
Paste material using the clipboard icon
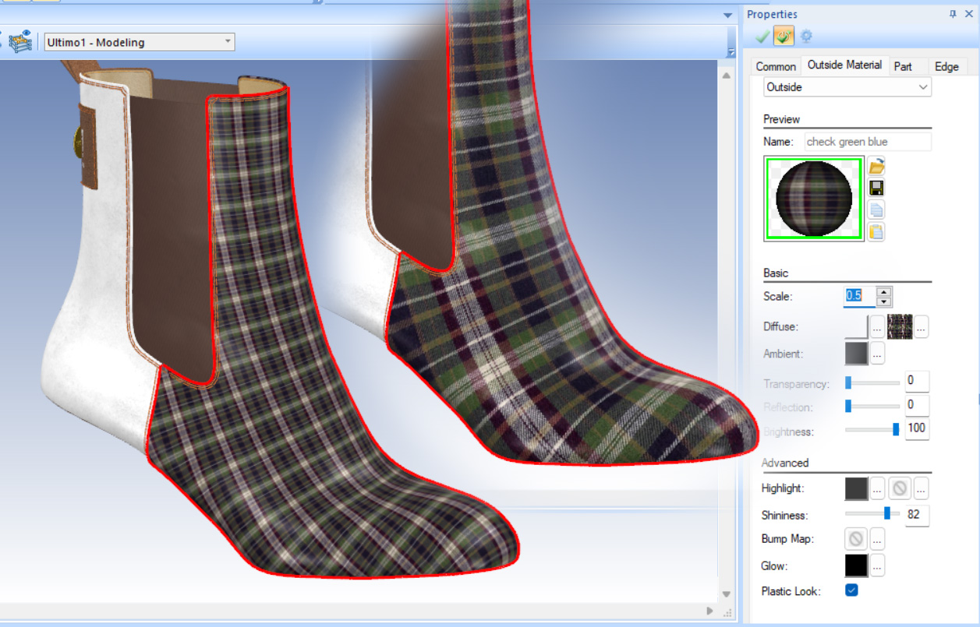click(876, 231)
